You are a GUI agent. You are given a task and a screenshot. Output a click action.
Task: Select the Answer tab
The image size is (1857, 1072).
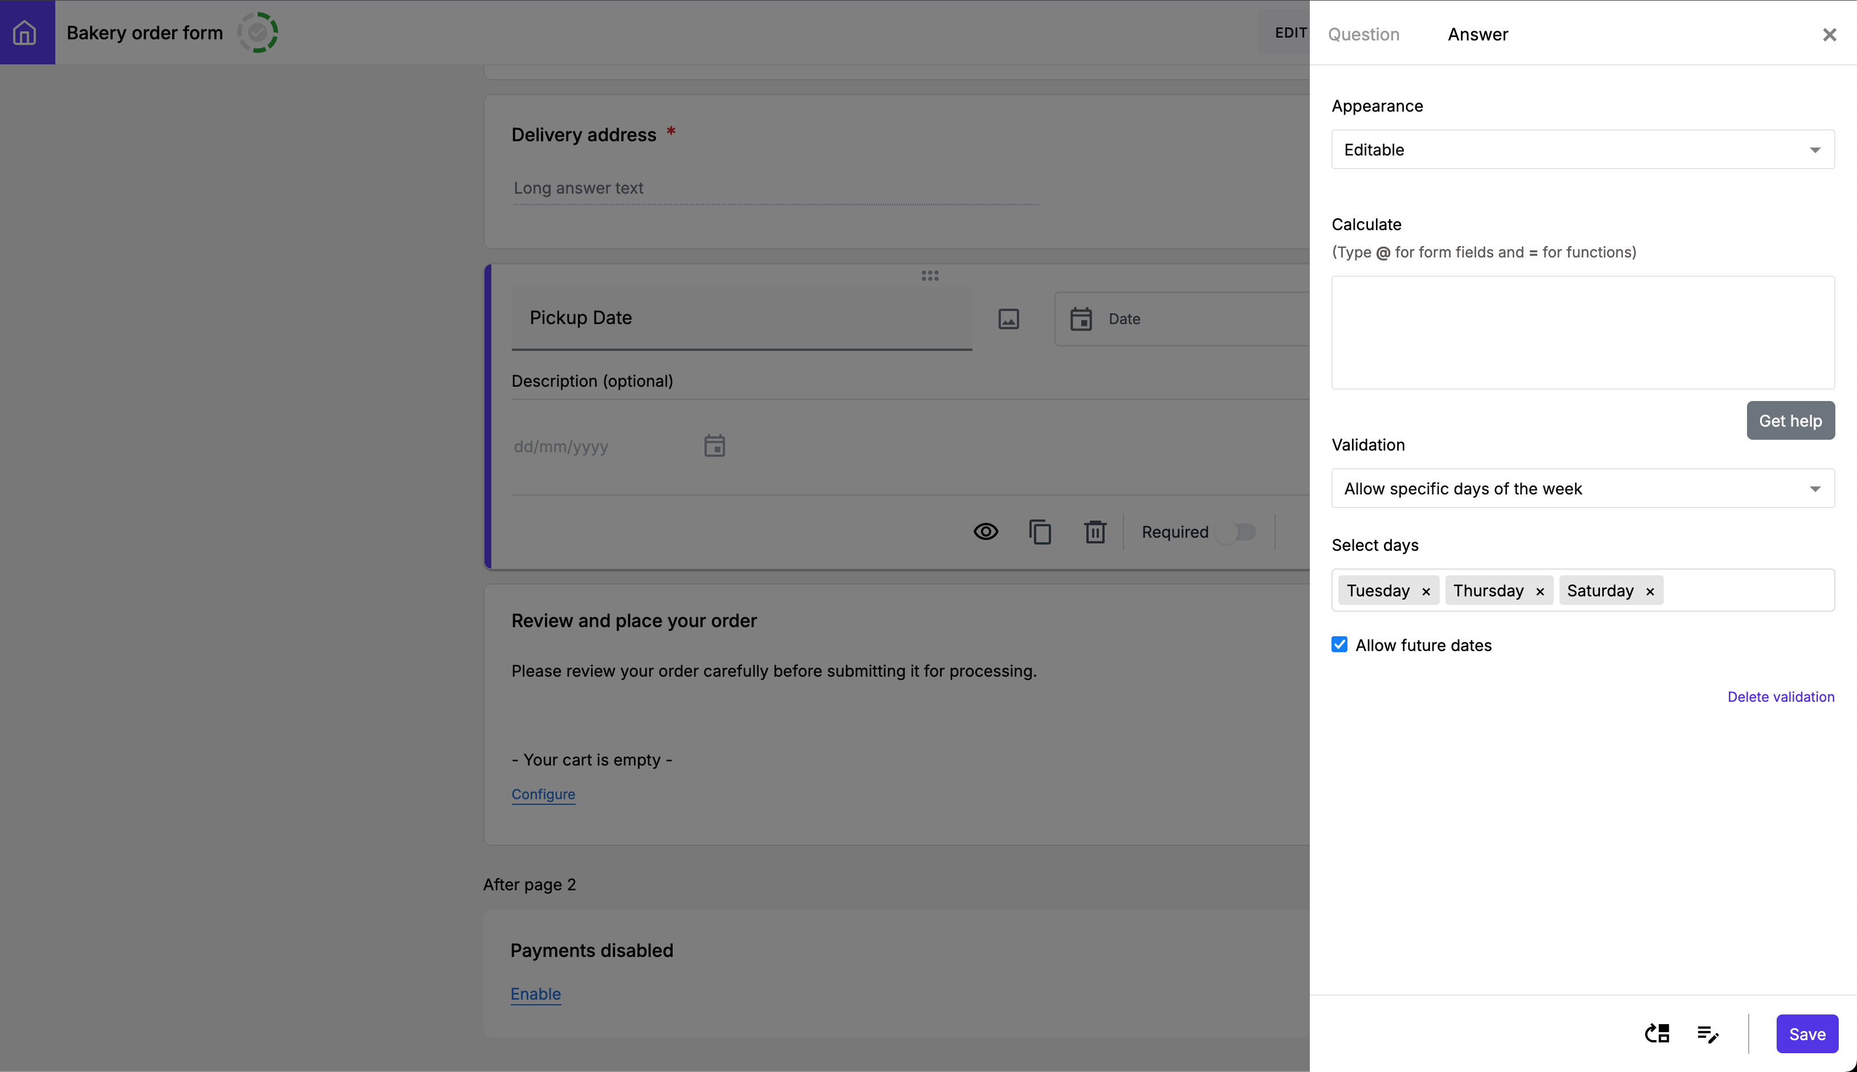pos(1477,35)
